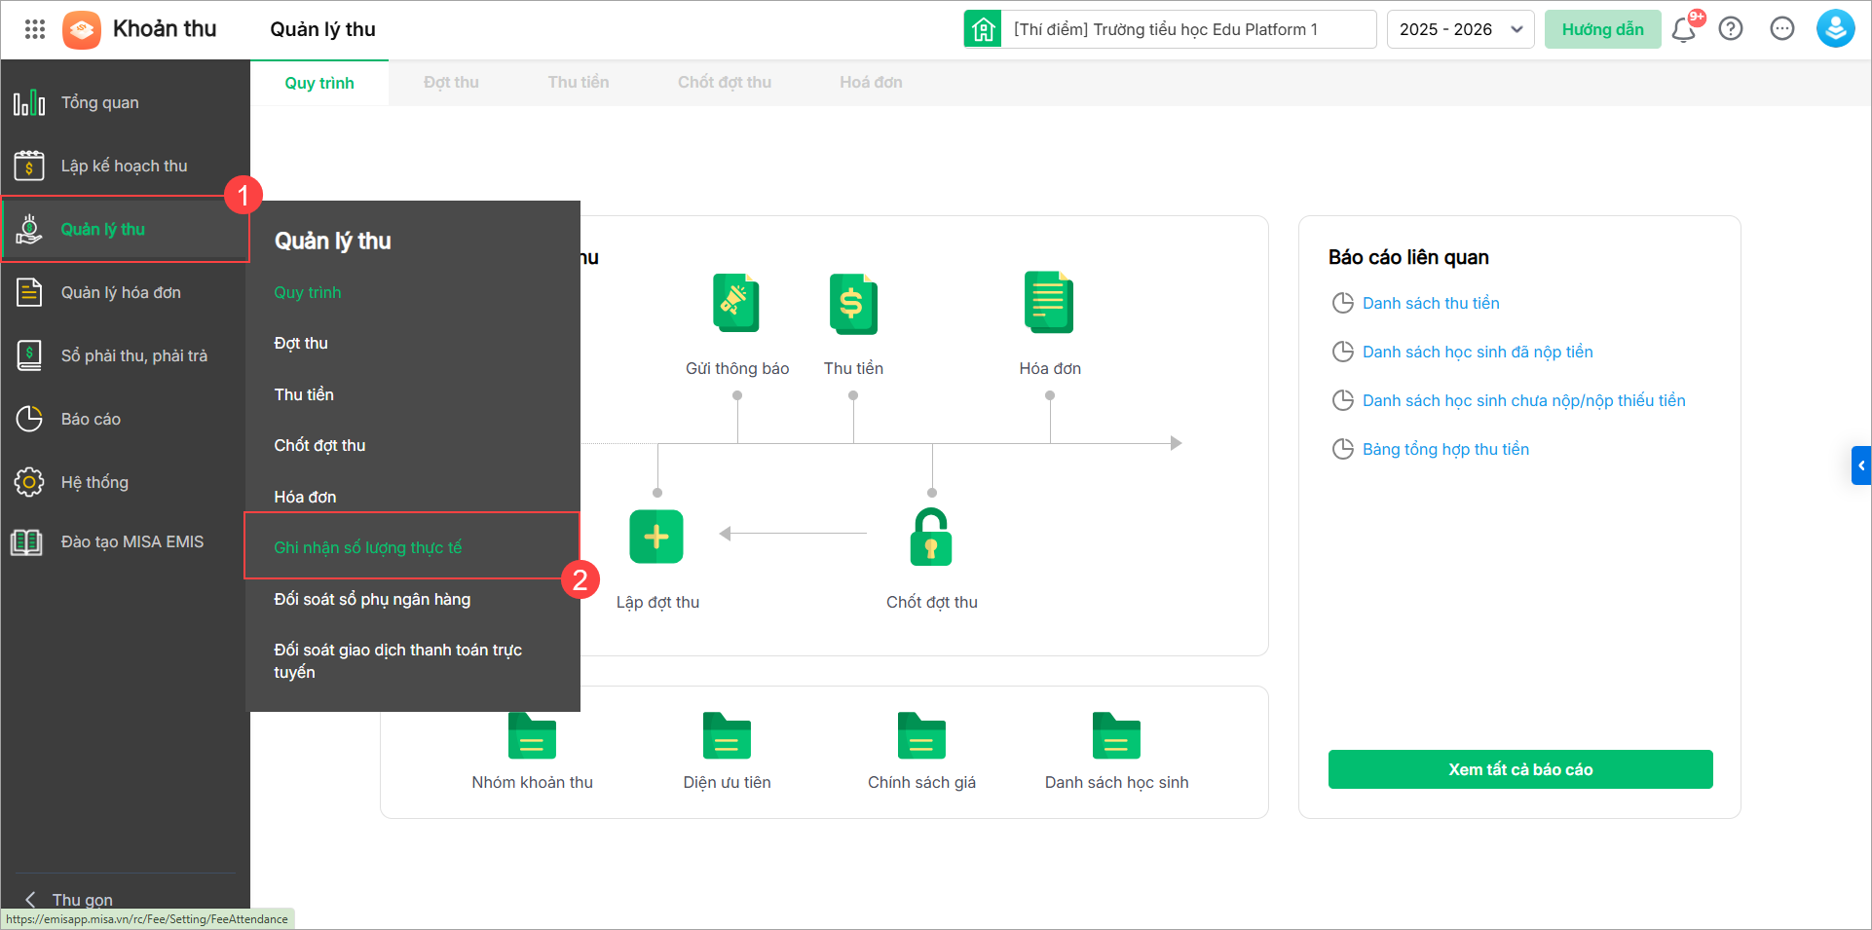The width and height of the screenshot is (1872, 930).
Task: Open the Chính sách giá folder
Action: click(x=921, y=736)
